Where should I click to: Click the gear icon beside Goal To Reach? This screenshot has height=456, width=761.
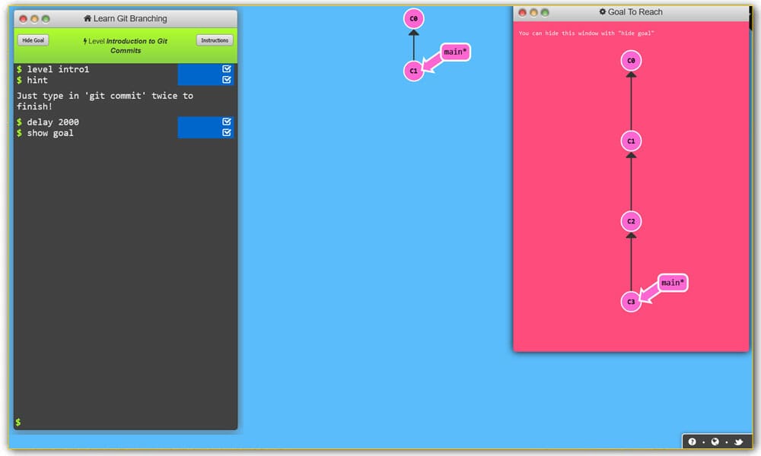[x=603, y=12]
